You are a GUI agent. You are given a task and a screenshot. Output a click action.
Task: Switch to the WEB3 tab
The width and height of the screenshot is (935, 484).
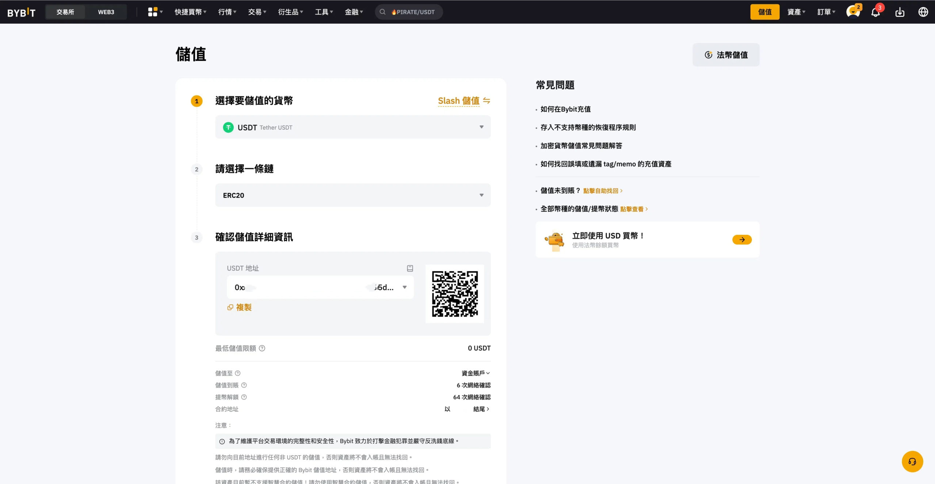pyautogui.click(x=106, y=12)
